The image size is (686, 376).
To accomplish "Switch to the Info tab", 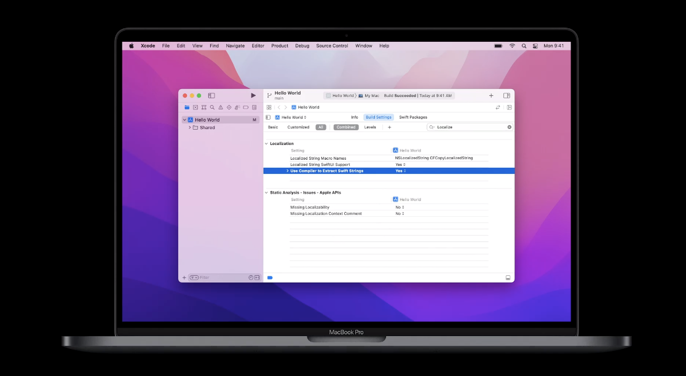I will (355, 117).
